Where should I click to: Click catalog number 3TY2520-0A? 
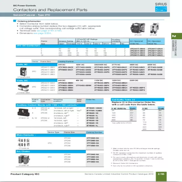(93, 143)
